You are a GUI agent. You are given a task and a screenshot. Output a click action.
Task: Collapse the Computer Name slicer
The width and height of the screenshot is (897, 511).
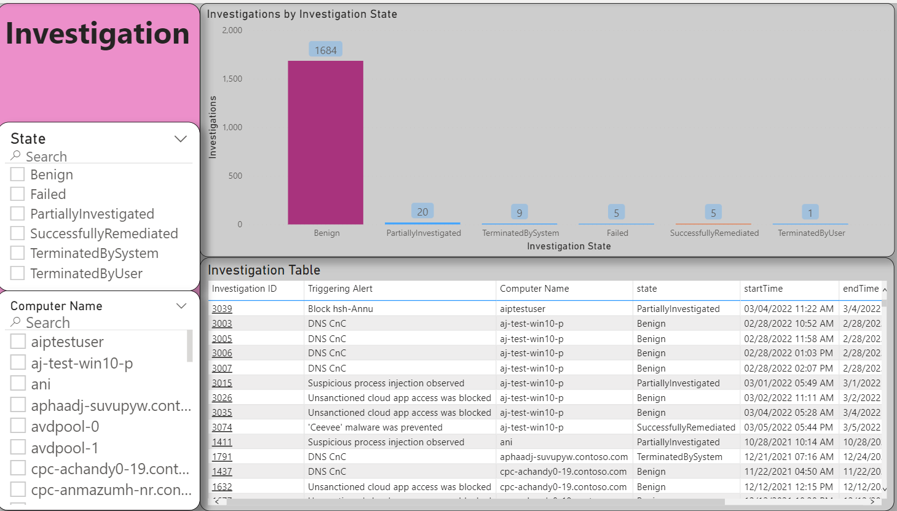(181, 305)
